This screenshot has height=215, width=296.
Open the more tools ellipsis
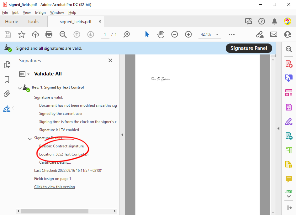[232, 34]
